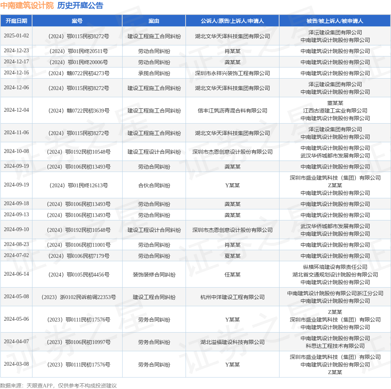Select the date 2024-05-06
Viewport: 391px width, 389px height.
(x=16, y=319)
